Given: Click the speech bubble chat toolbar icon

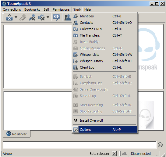Looking at the screenshot, I should coord(56,17).
